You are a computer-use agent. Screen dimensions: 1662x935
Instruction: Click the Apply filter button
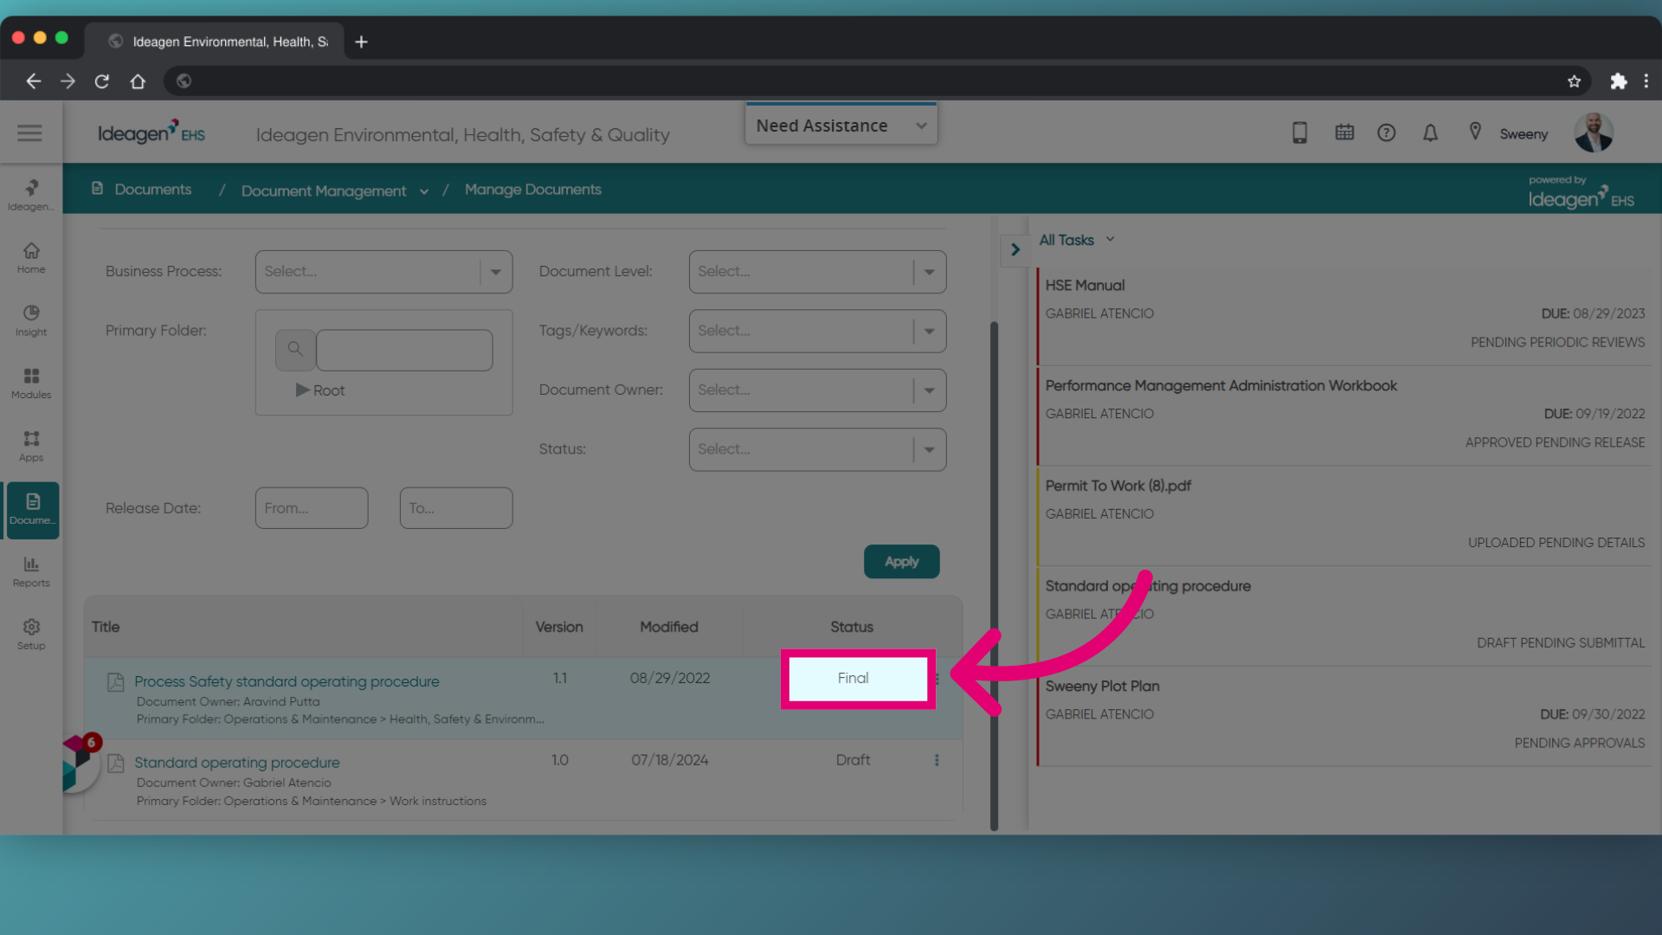901,562
